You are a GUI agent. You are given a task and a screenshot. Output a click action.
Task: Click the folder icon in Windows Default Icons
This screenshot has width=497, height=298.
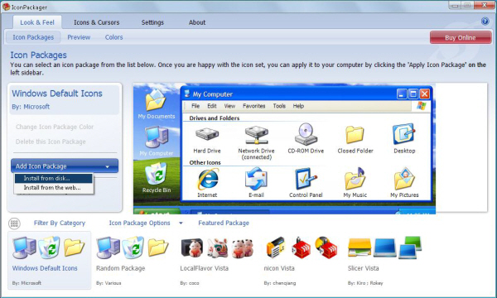[74, 248]
